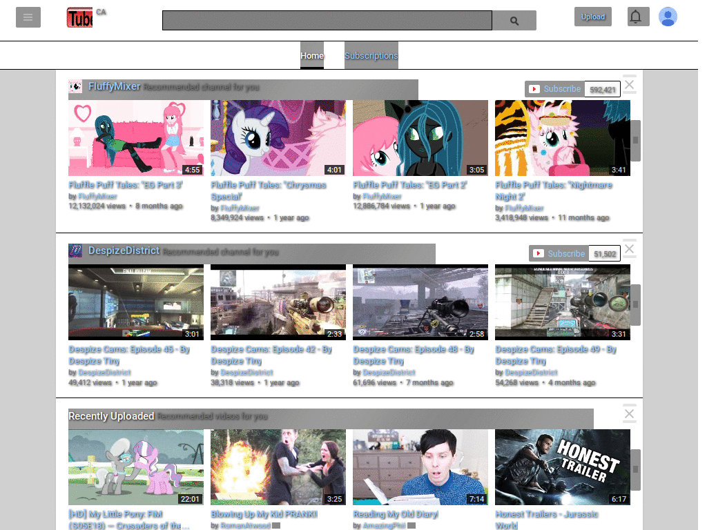Dismiss the FluffyMixer recommendation shelf

tap(630, 85)
